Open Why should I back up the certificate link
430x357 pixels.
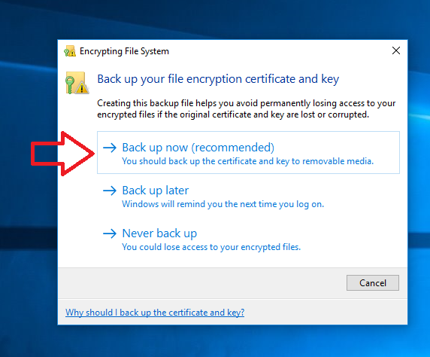[x=155, y=313]
